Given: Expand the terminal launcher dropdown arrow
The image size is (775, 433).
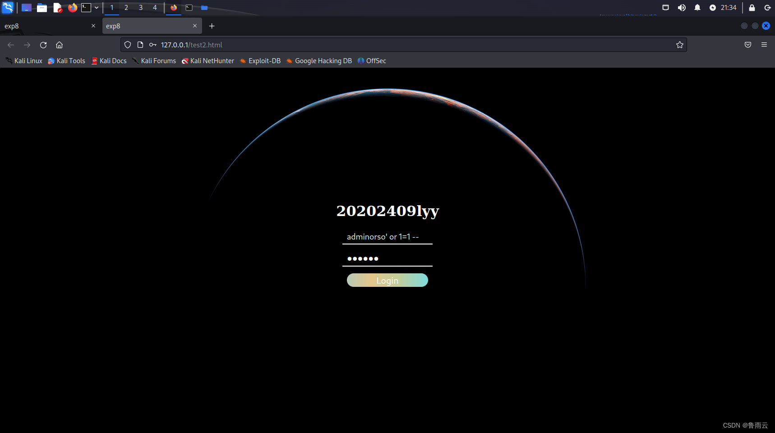Looking at the screenshot, I should (x=97, y=8).
